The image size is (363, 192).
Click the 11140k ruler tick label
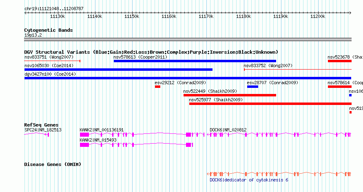[x=95, y=16]
